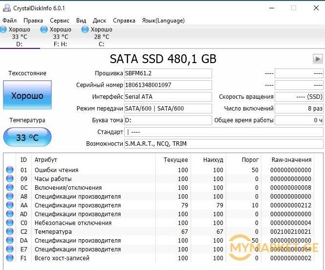This screenshot has width=325, height=270.
Task: Click the Наихуд column header
Action: pos(208,160)
